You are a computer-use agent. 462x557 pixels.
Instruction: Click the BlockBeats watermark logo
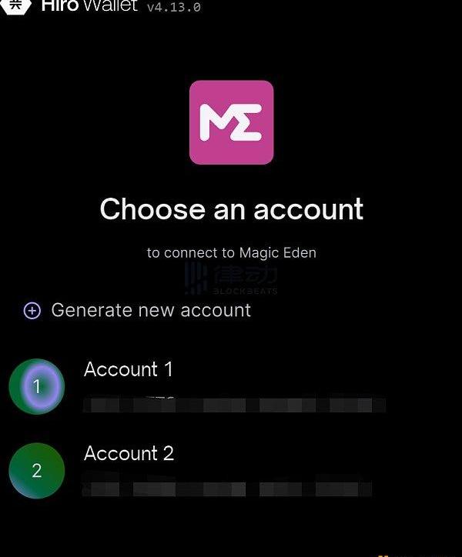point(196,278)
